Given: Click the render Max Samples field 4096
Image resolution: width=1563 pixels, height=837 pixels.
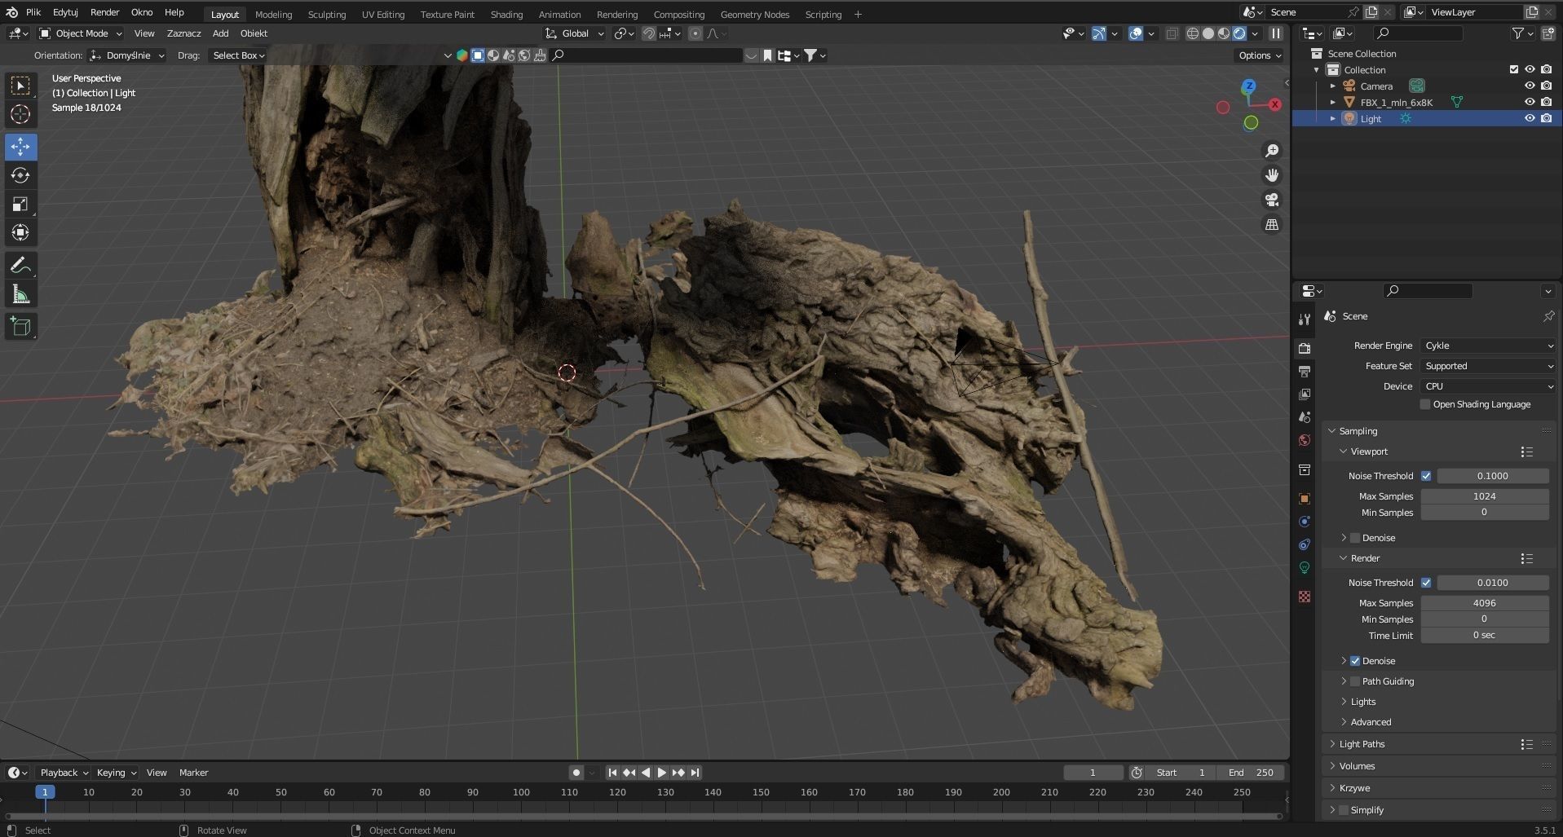Looking at the screenshot, I should pyautogui.click(x=1485, y=603).
